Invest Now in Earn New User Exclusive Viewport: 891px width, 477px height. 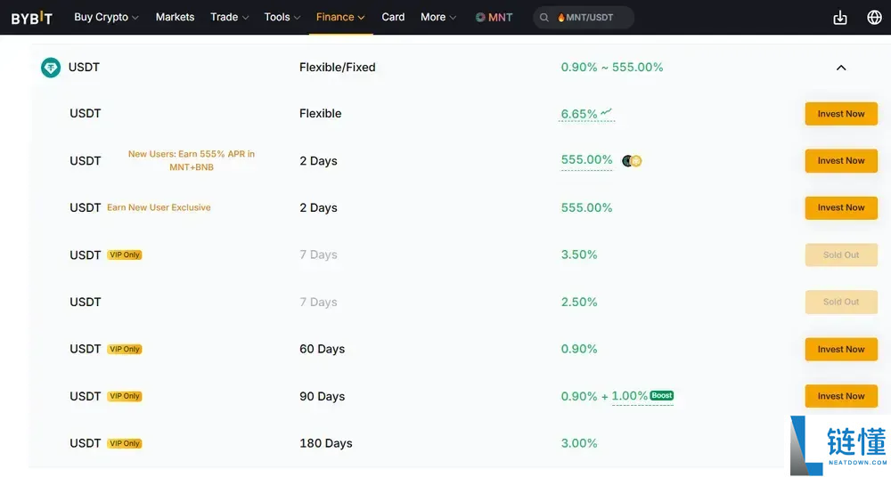841,208
